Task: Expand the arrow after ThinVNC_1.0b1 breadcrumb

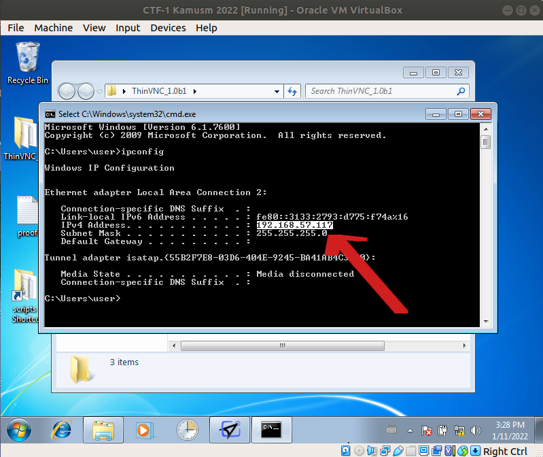Action: [195, 92]
